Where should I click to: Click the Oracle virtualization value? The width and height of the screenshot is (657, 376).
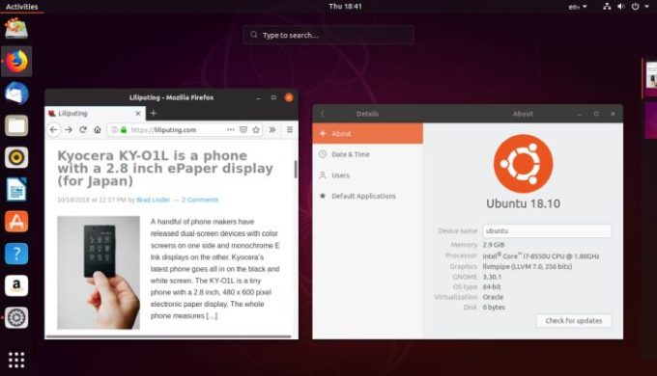(493, 297)
